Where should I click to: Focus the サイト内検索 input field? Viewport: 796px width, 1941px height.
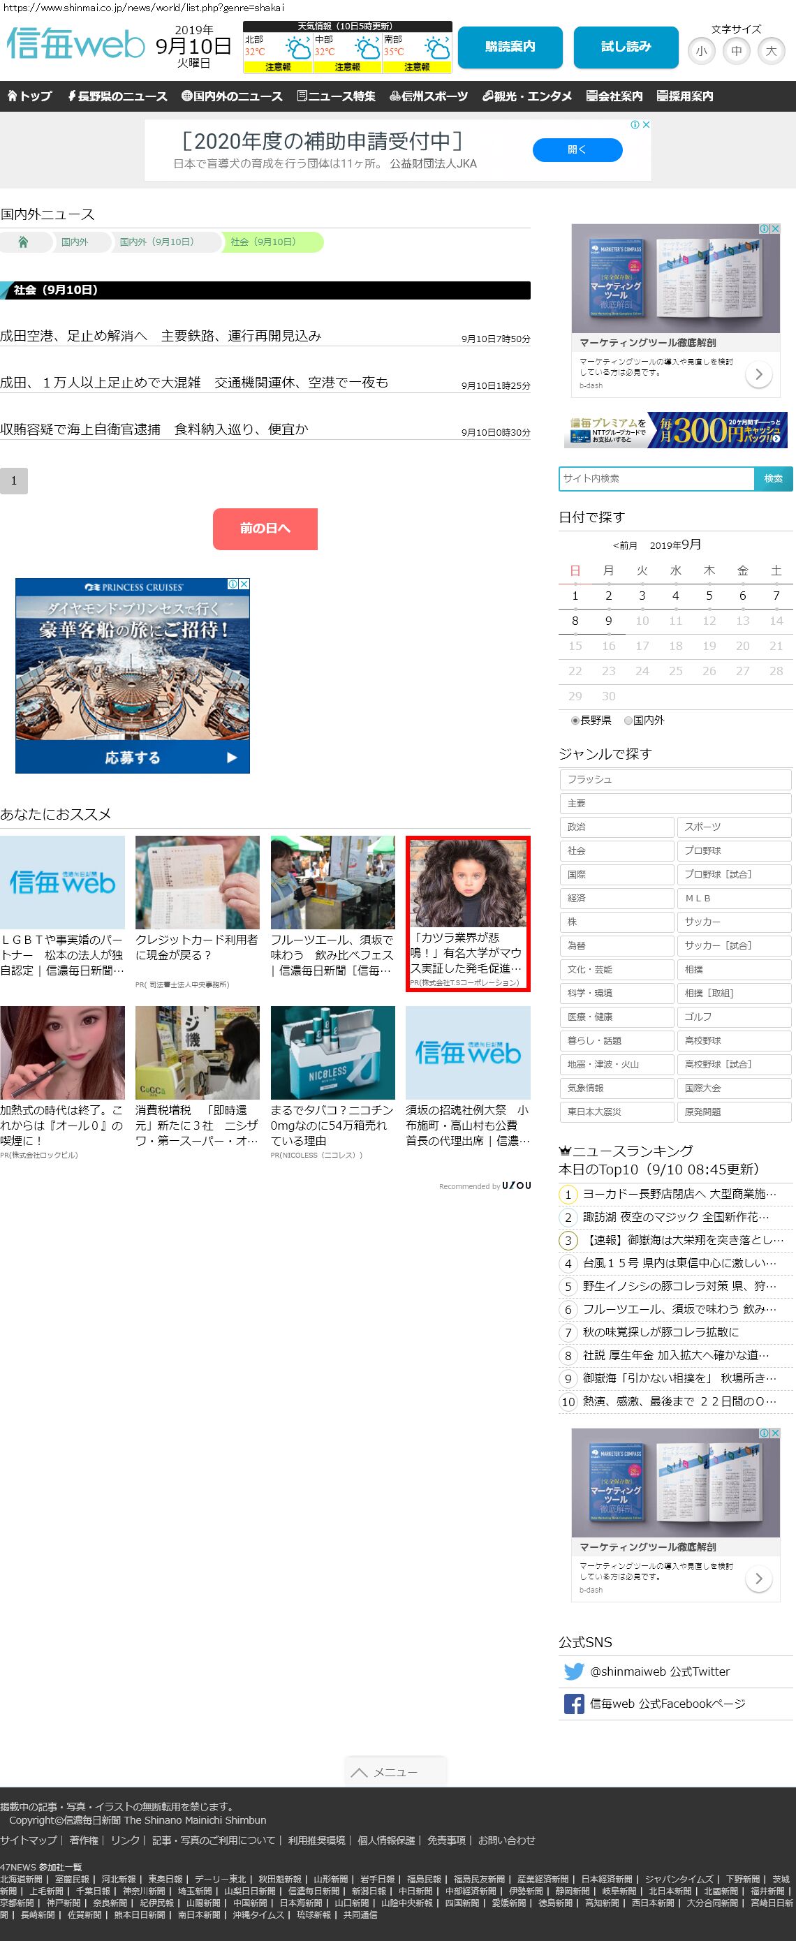656,478
